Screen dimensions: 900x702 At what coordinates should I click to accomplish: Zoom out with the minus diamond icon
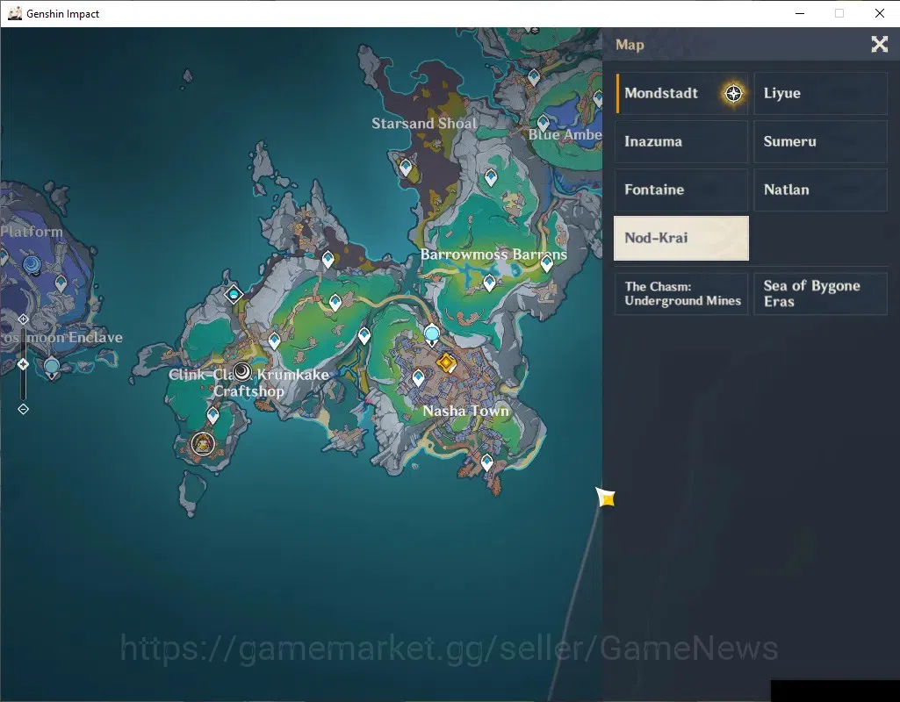click(x=23, y=409)
